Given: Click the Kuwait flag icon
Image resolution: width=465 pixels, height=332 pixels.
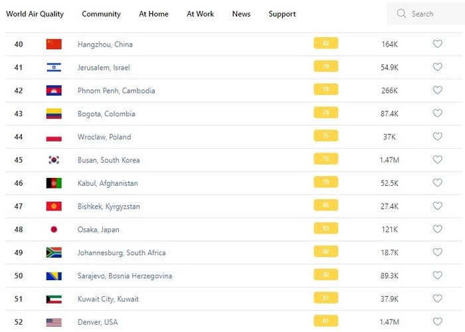Looking at the screenshot, I should (54, 299).
